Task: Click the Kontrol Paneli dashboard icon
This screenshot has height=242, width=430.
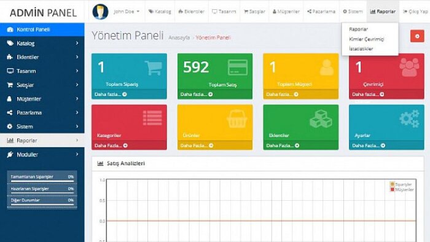Action: coord(10,29)
